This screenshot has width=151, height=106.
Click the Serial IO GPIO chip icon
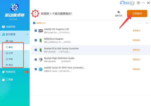(41, 69)
